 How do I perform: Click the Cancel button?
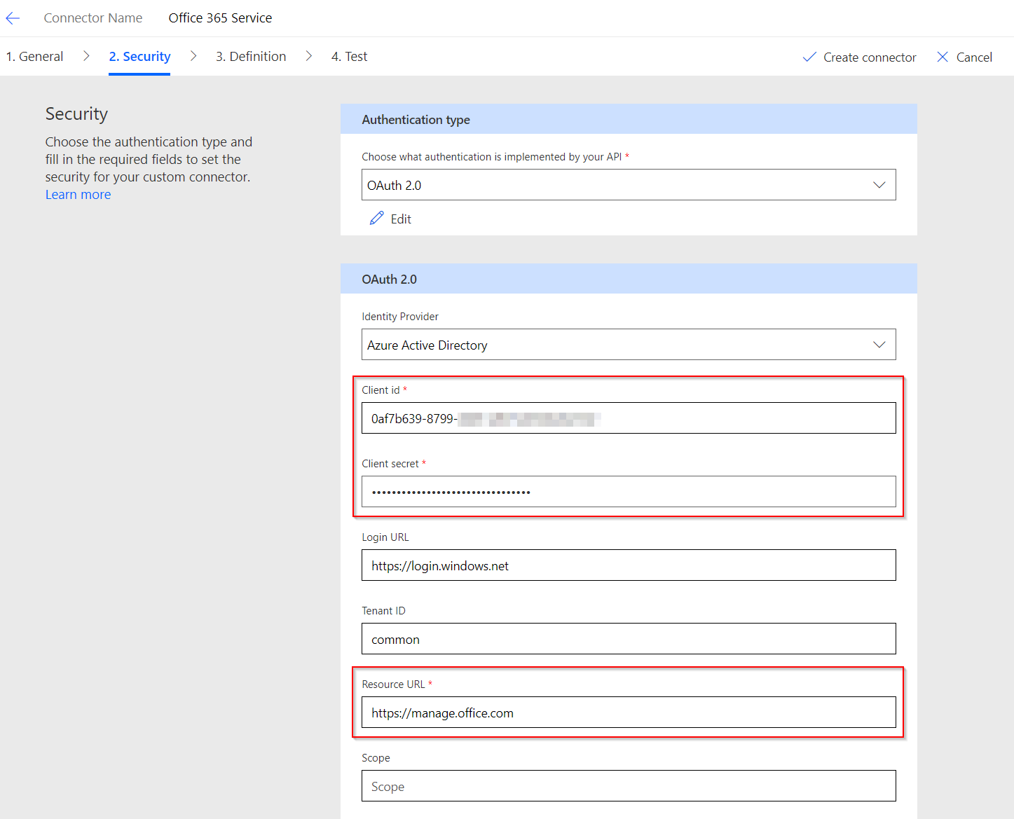[x=964, y=57]
